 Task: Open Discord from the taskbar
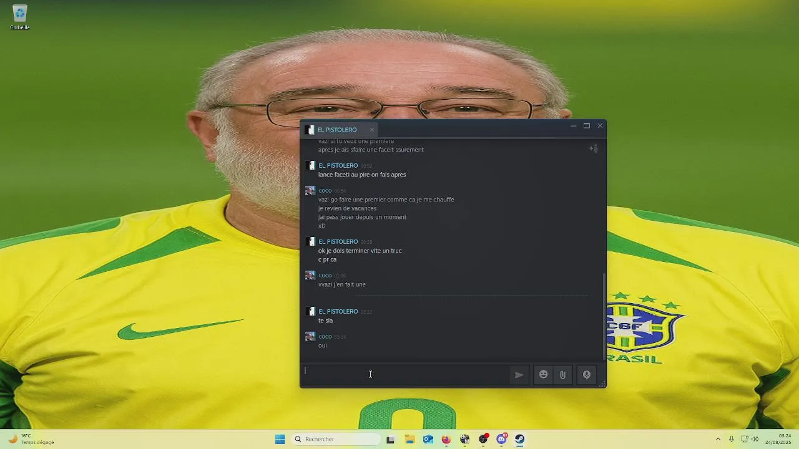coord(501,439)
